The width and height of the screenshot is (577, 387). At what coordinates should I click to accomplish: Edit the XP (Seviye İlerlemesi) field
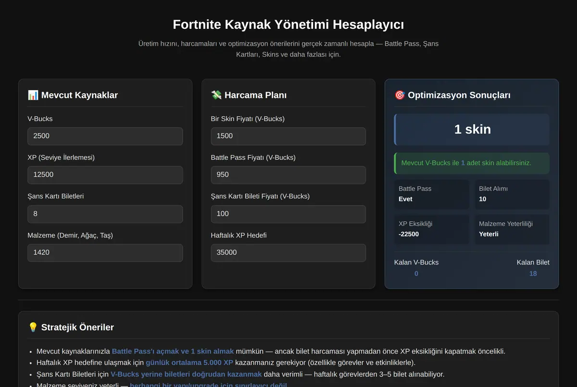click(105, 175)
